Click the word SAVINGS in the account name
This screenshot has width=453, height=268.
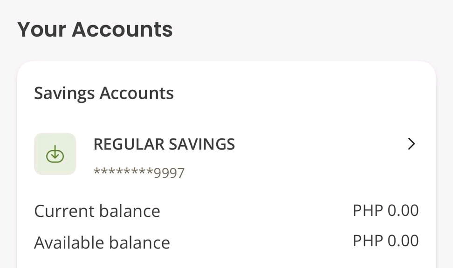pyautogui.click(x=202, y=144)
